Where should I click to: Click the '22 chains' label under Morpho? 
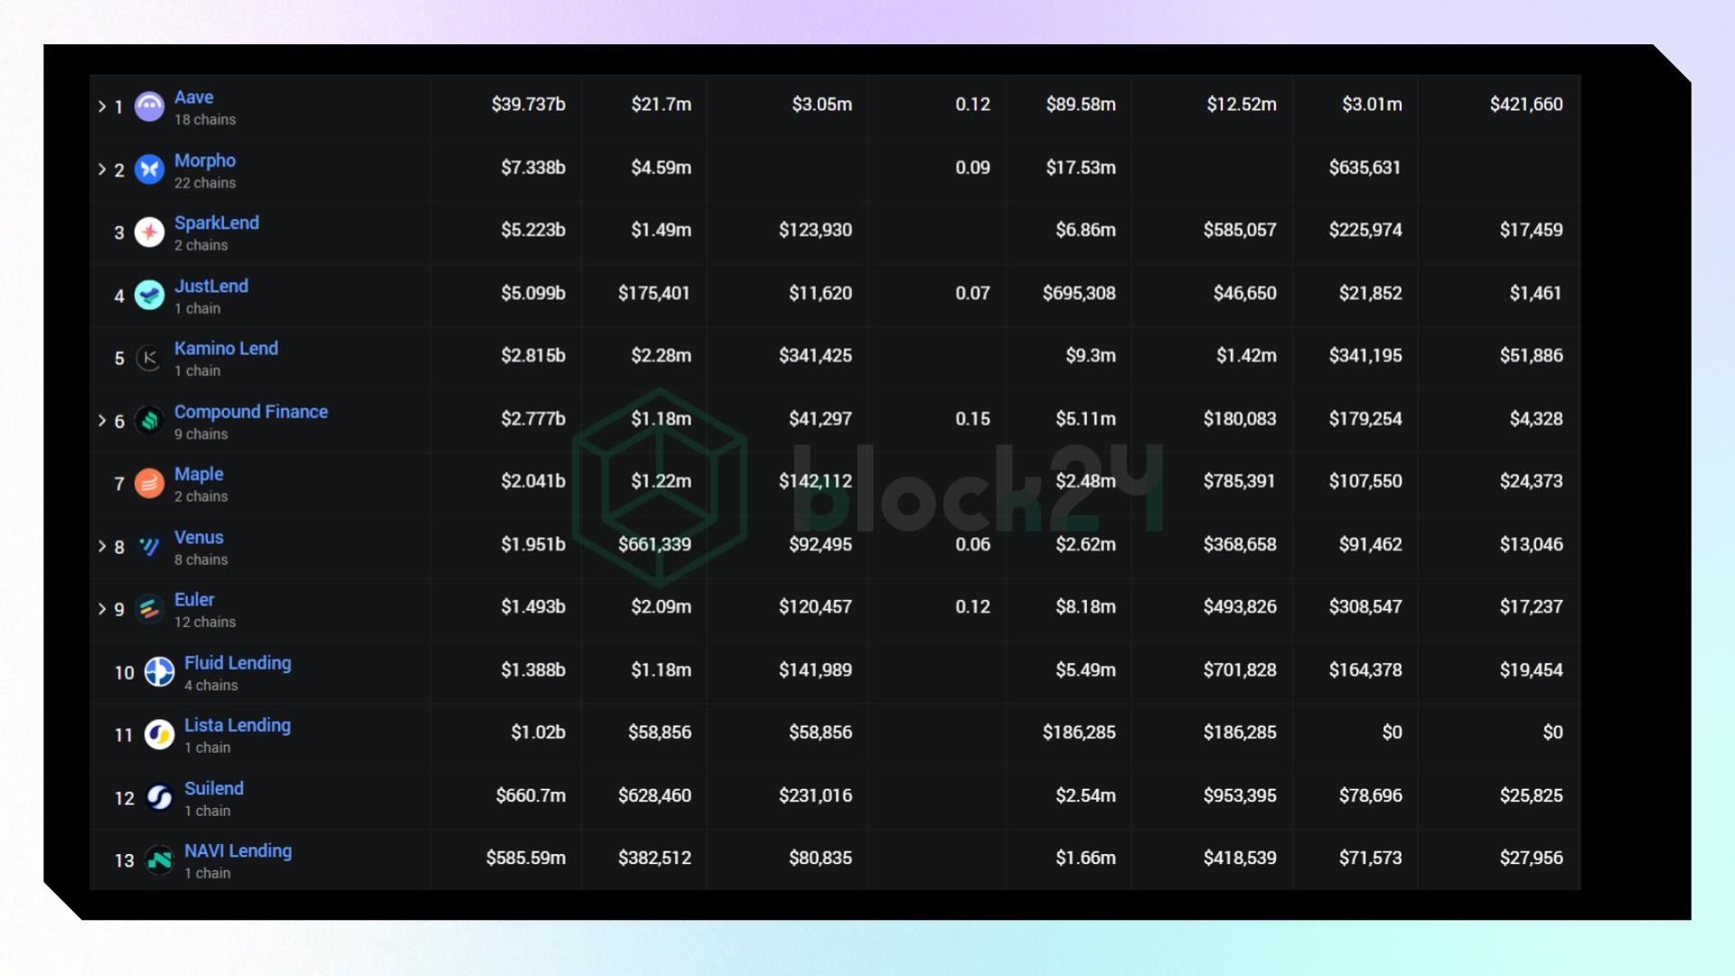point(205,183)
